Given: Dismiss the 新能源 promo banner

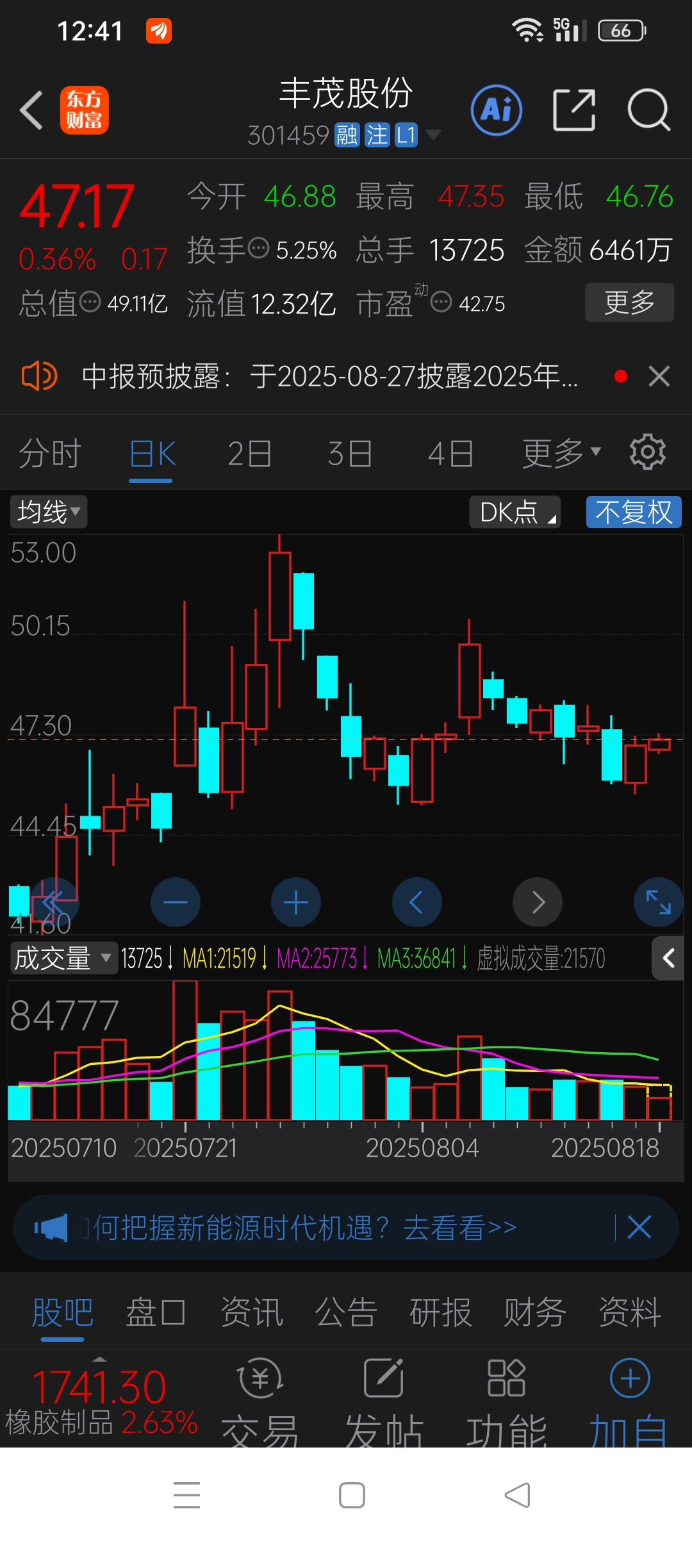Looking at the screenshot, I should [x=639, y=1227].
